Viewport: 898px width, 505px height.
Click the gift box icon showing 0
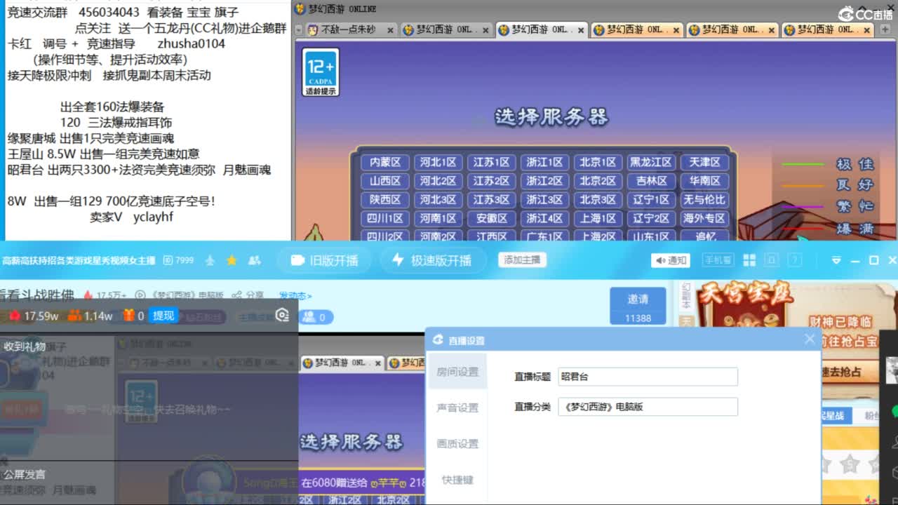[x=130, y=315]
